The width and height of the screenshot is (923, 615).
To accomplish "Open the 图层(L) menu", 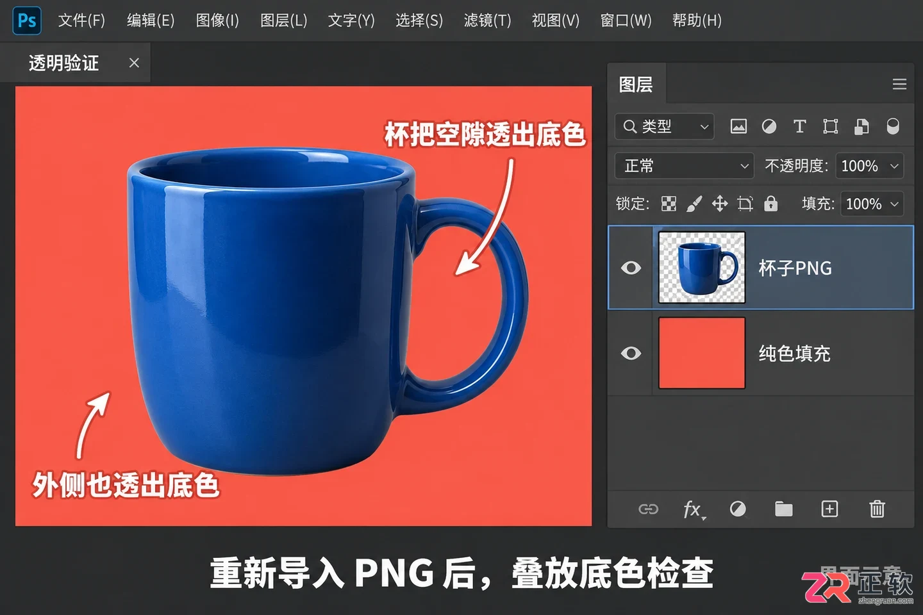I will coord(284,20).
